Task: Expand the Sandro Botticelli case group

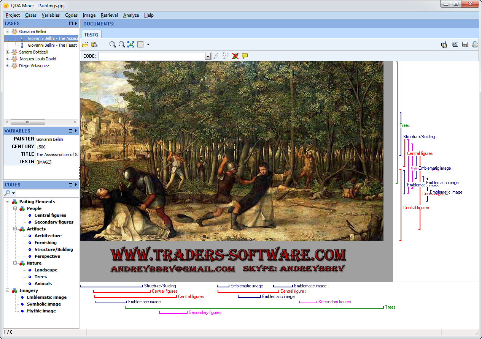Action: point(7,52)
